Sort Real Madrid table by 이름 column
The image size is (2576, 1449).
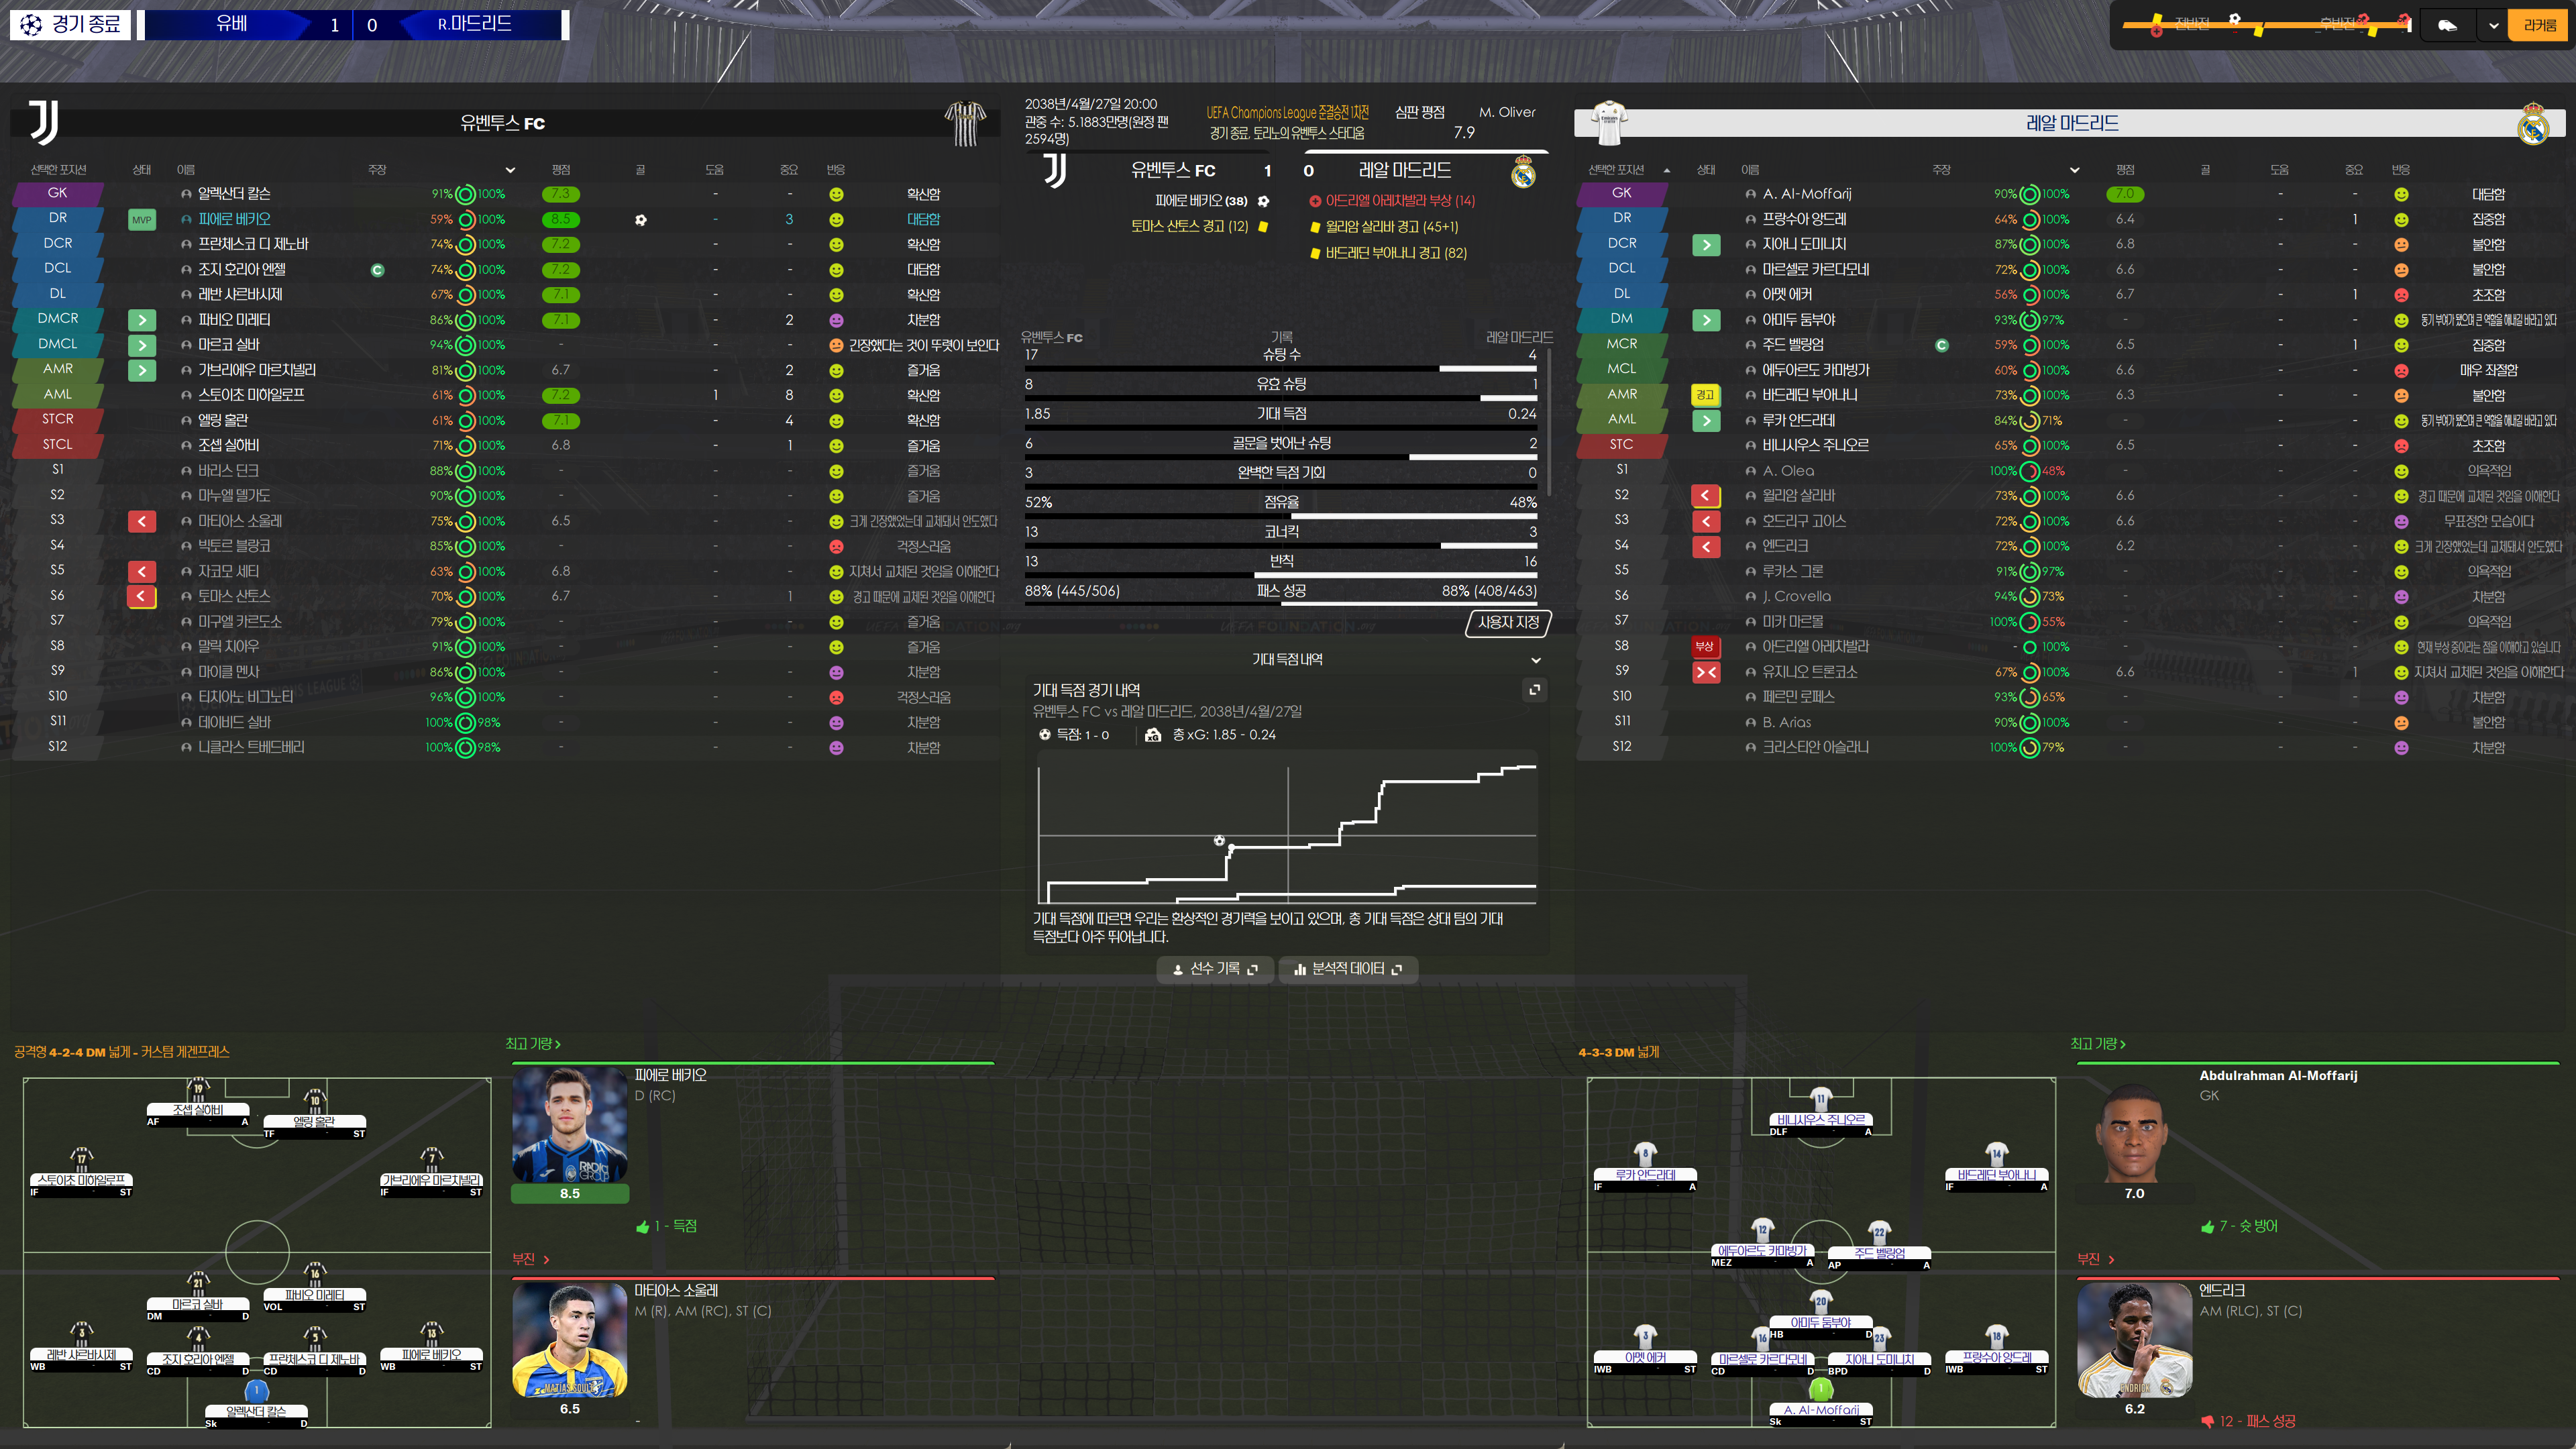(1750, 170)
